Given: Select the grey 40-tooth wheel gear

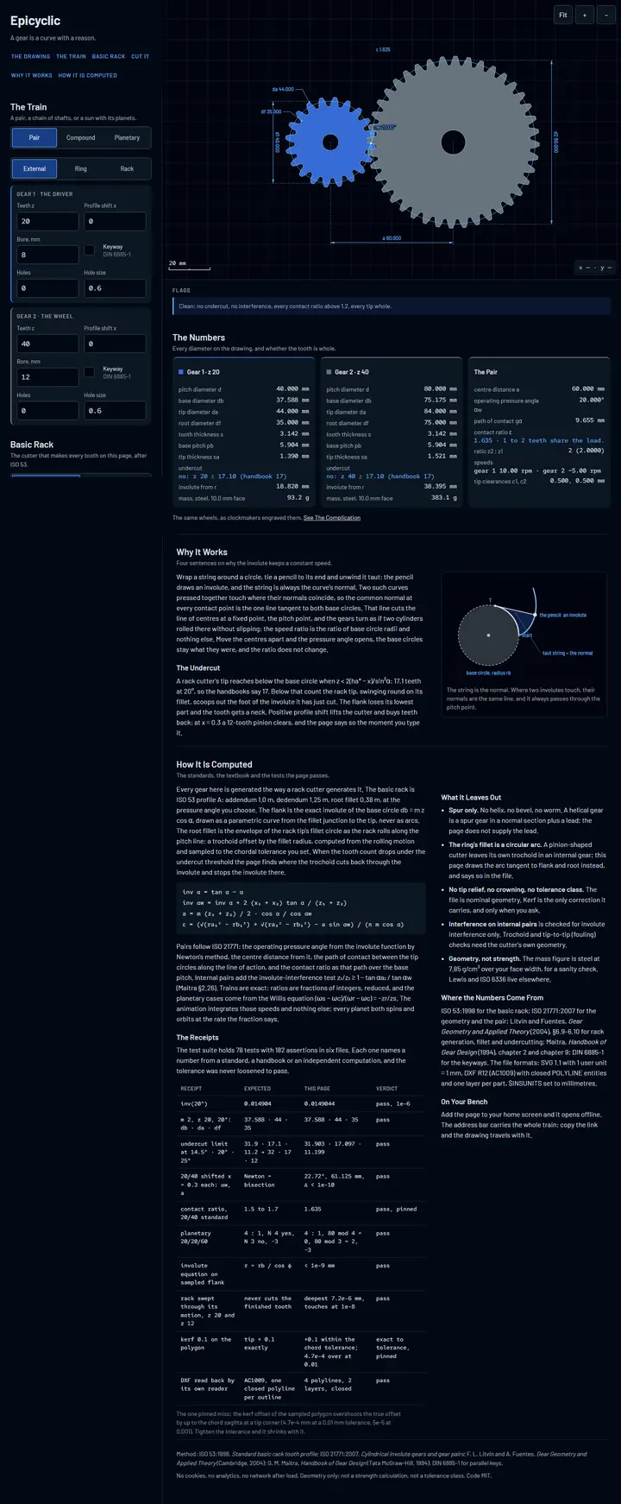Looking at the screenshot, I should (452, 142).
